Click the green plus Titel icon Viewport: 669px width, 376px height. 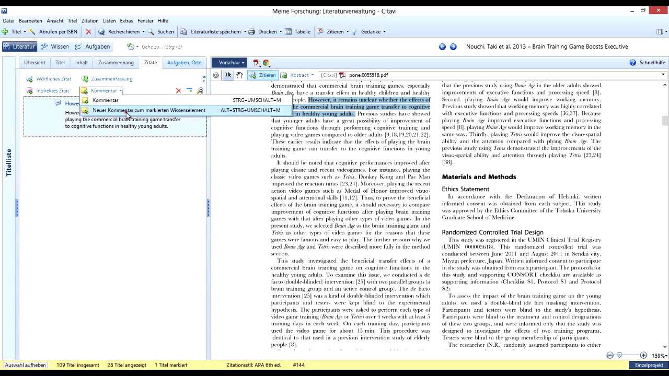click(x=5, y=32)
